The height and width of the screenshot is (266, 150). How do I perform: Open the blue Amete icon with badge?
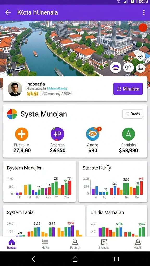[x=93, y=134]
